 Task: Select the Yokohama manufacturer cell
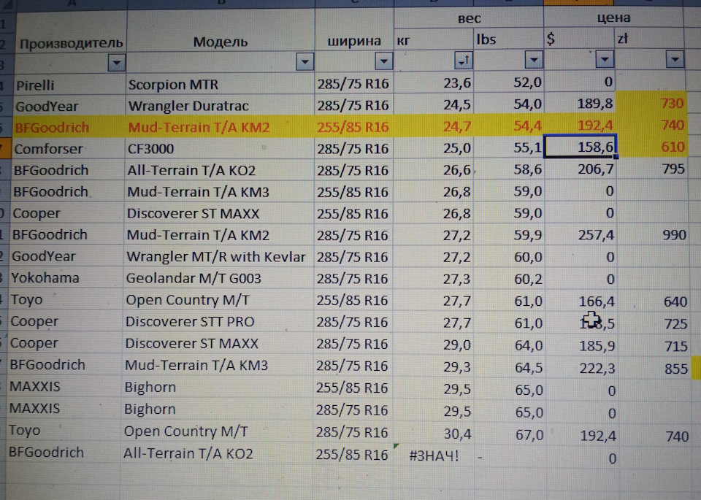66,278
